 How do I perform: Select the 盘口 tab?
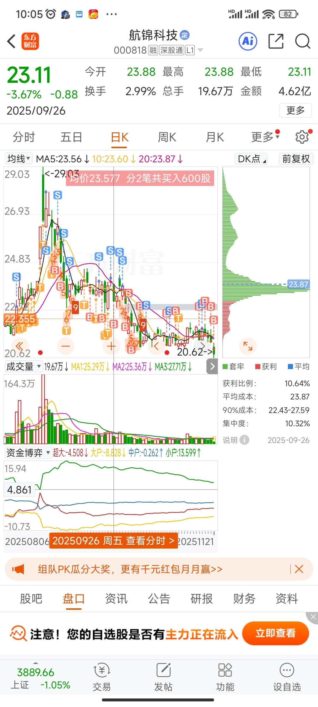point(74,598)
